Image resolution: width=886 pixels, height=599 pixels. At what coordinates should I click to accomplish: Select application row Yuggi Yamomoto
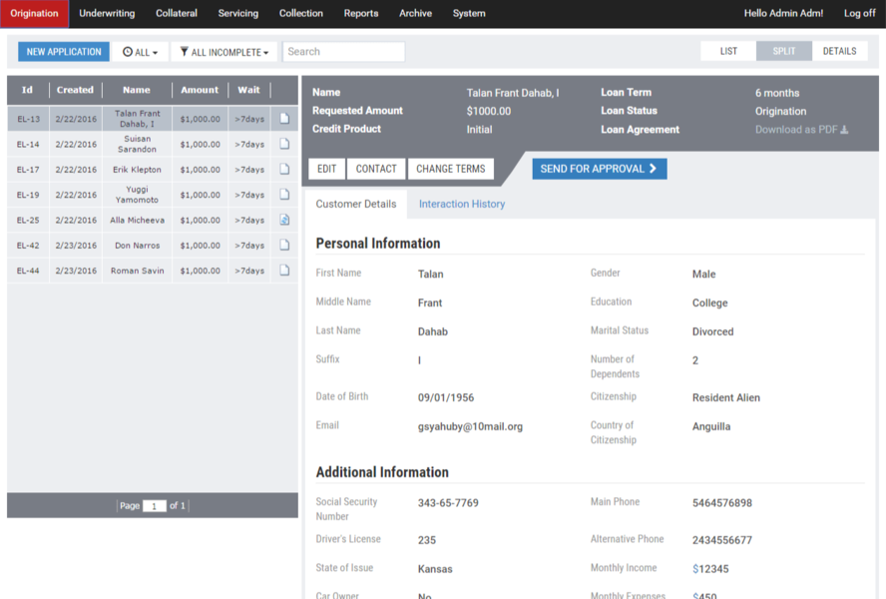(x=152, y=195)
